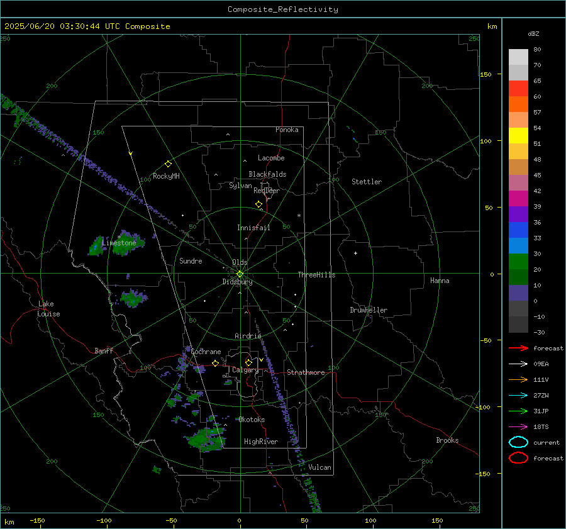Image resolution: width=566 pixels, height=529 pixels.
Task: Click the km unit label at bottom left
Action: pos(9,522)
